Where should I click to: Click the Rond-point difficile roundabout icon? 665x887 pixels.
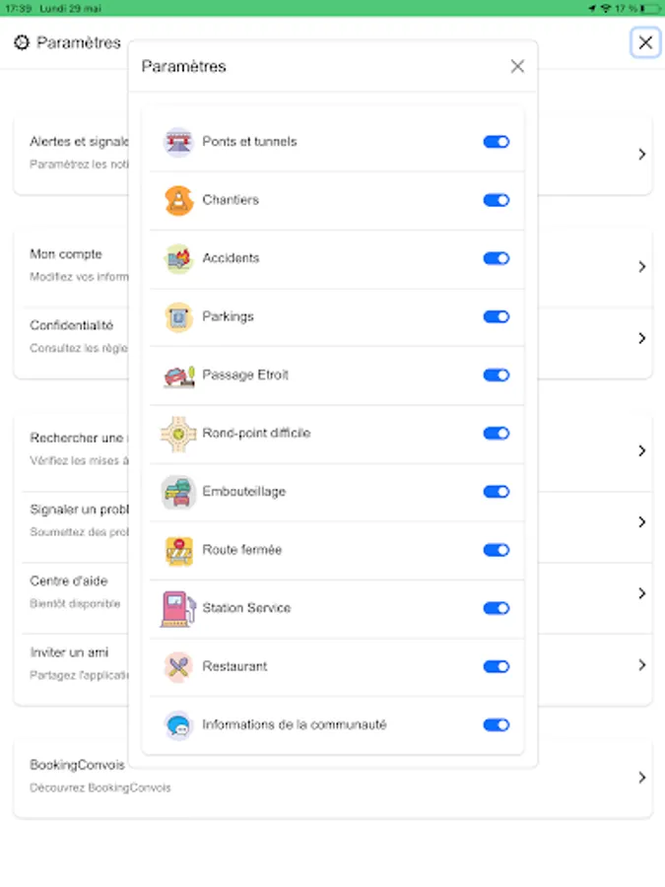point(178,434)
